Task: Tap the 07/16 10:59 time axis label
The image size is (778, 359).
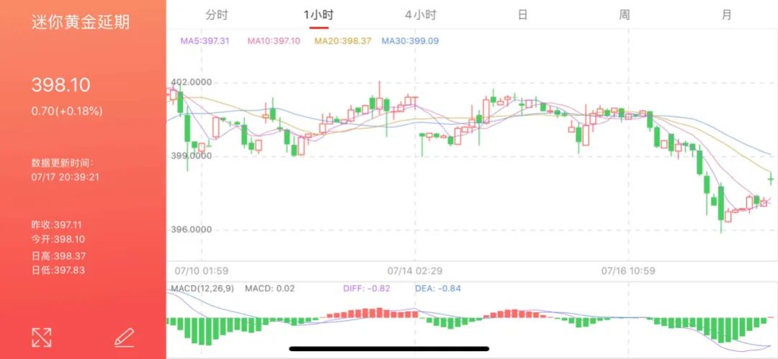Action: pos(628,271)
